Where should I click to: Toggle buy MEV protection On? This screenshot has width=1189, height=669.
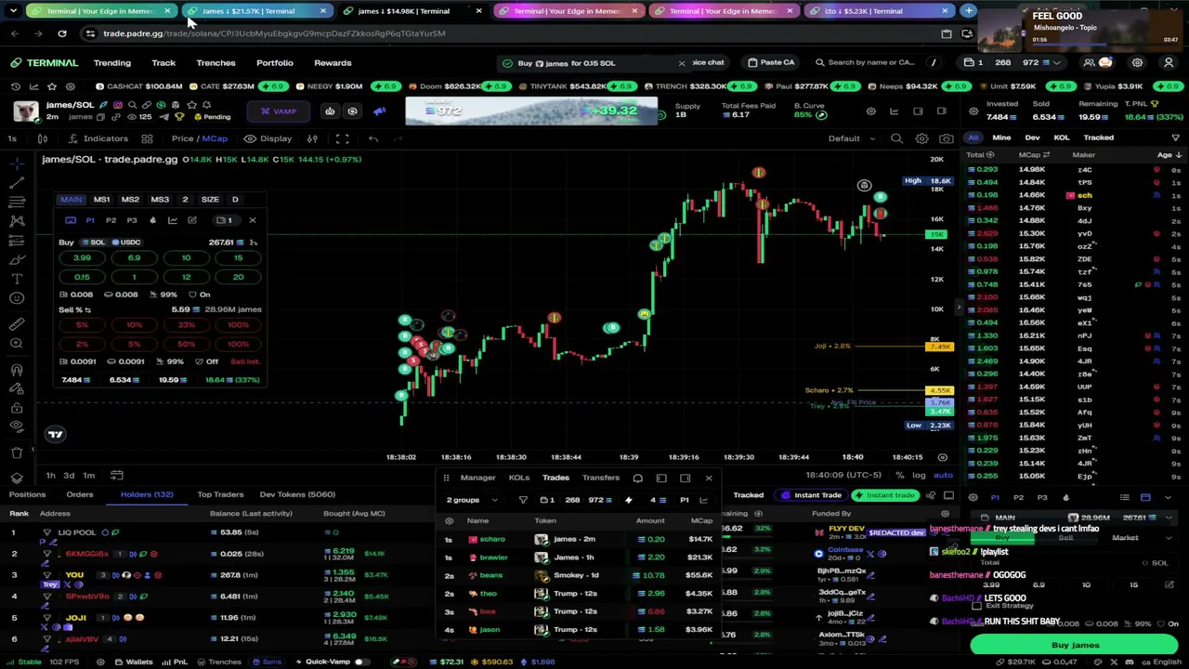point(200,295)
